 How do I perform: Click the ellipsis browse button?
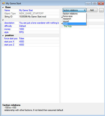(x=101, y=10)
